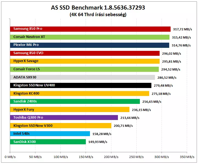The image size is (198, 164).
Task: Click the "150 MB/s" axis label
Action: click(x=86, y=157)
